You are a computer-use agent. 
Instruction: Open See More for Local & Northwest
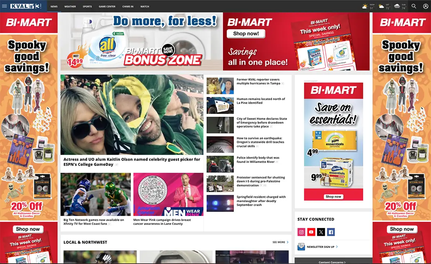click(281, 242)
